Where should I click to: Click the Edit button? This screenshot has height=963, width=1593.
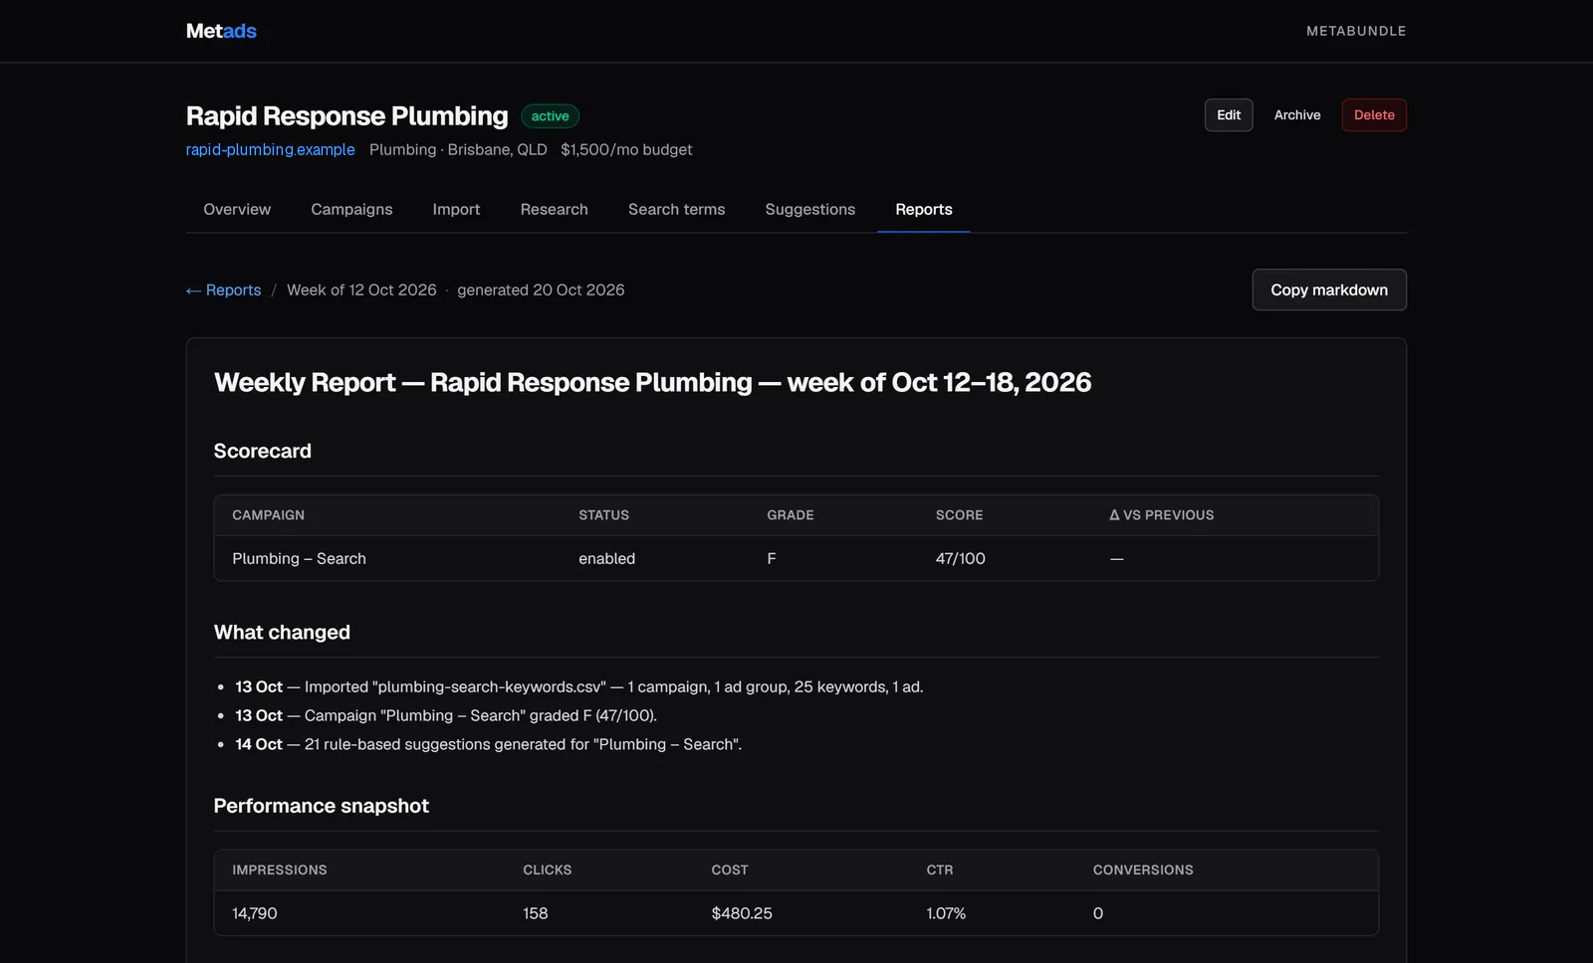tap(1229, 115)
